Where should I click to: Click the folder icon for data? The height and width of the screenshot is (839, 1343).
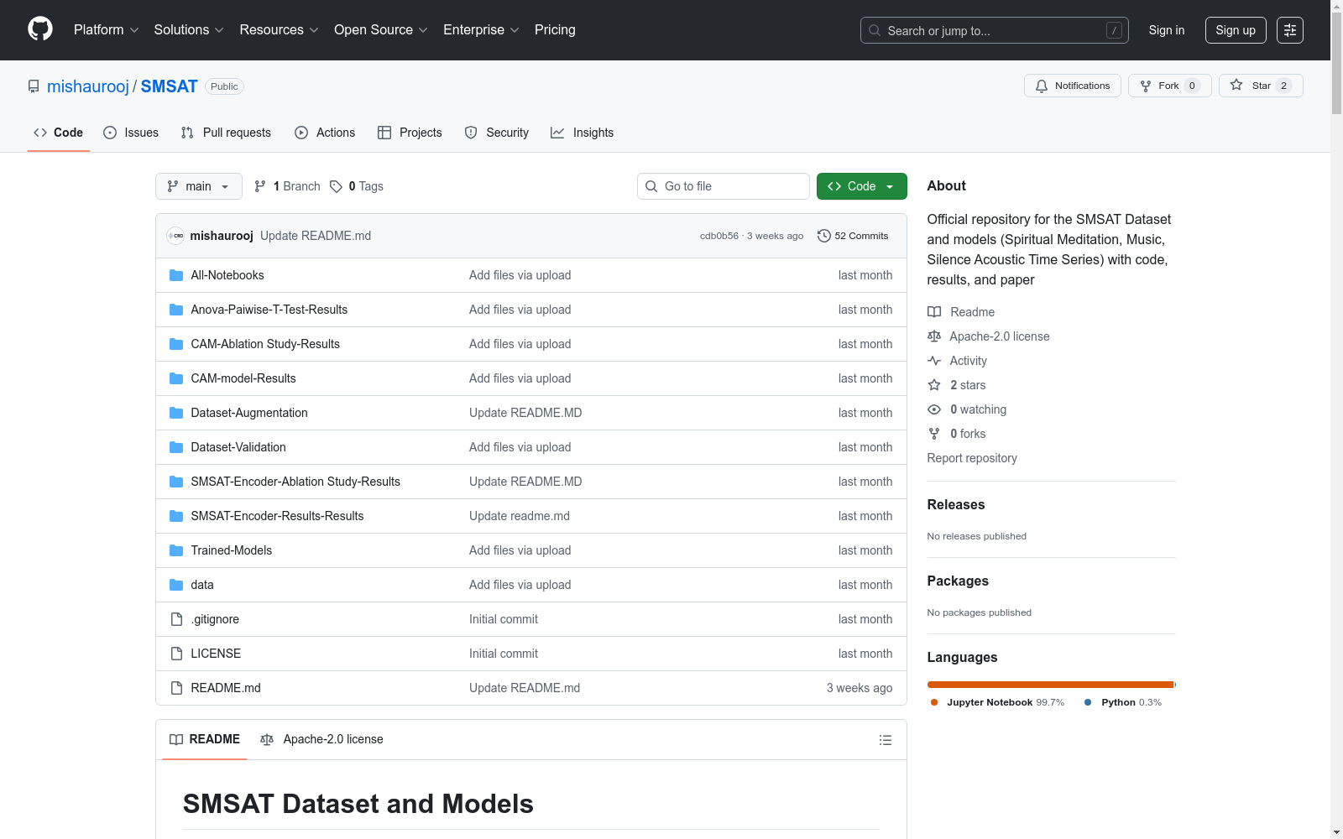click(x=176, y=585)
